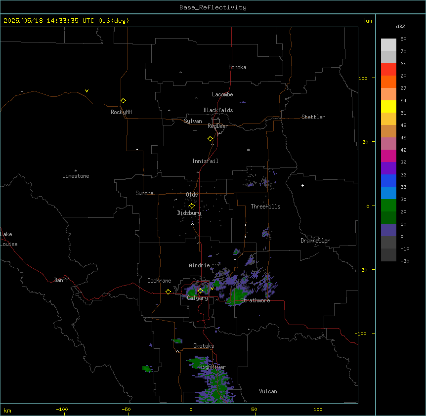Click the yellow V marker northwest of RockyMH
This screenshot has width=426, height=416.
(x=86, y=91)
